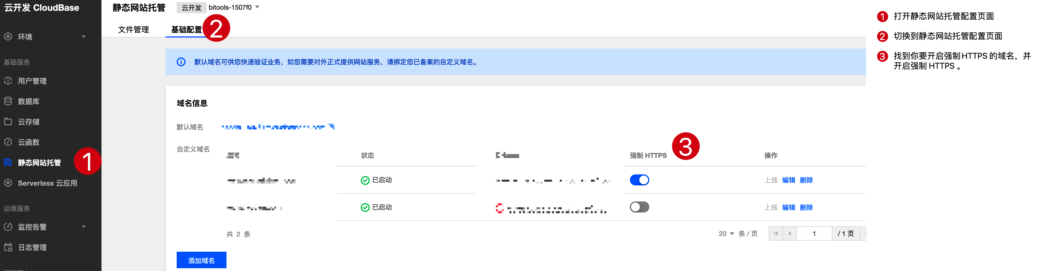Screen dimensions: 1043x271
Task: Click the 监控告警 monitoring icon
Action: [x=8, y=227]
